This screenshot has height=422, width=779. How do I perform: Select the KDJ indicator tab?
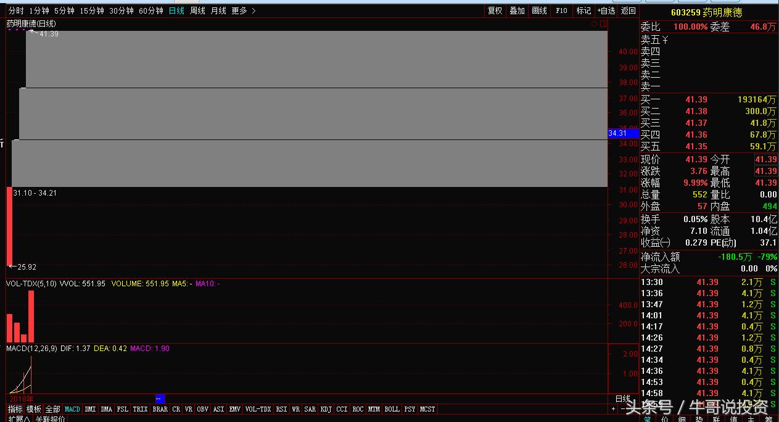326,409
